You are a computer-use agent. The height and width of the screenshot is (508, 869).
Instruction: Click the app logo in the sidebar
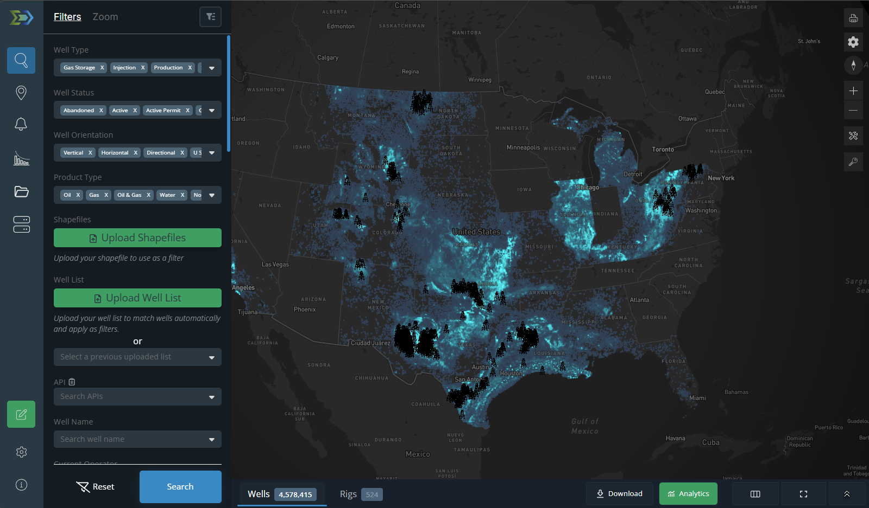22,18
